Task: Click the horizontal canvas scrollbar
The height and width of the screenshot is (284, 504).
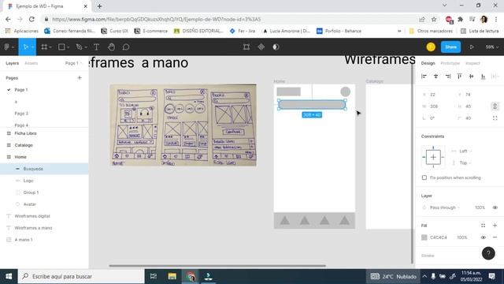Action: coord(217,266)
